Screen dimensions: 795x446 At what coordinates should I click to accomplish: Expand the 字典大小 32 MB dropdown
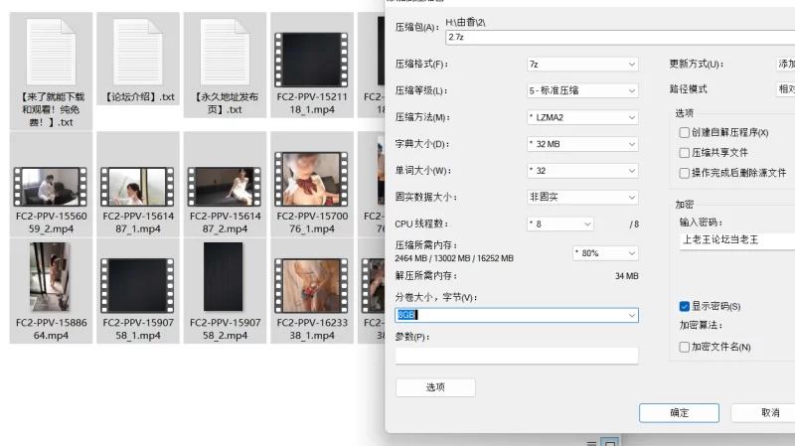click(582, 144)
